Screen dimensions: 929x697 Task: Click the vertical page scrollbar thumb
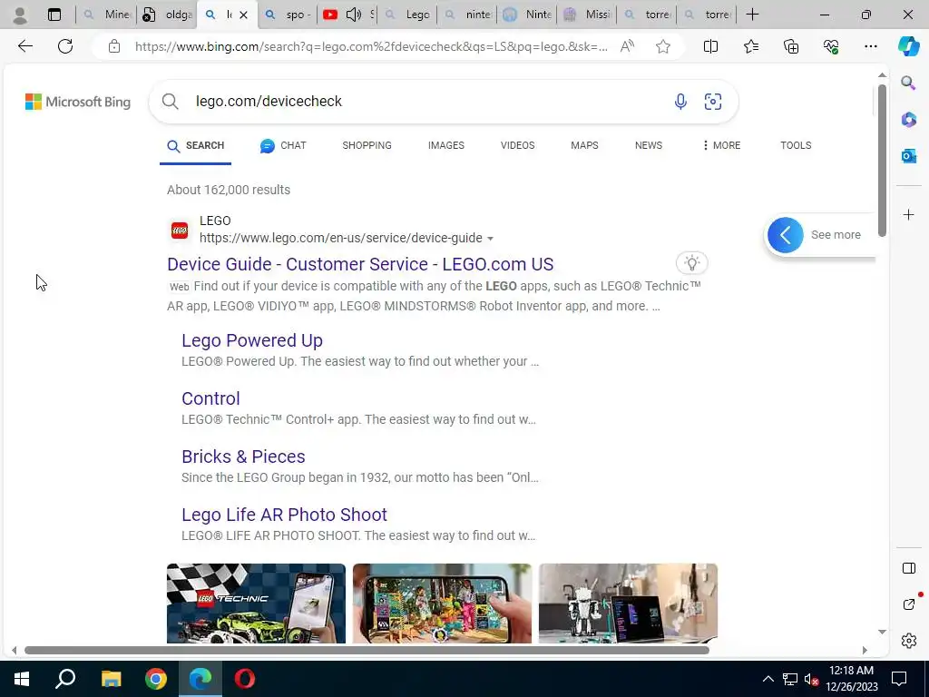click(x=882, y=161)
